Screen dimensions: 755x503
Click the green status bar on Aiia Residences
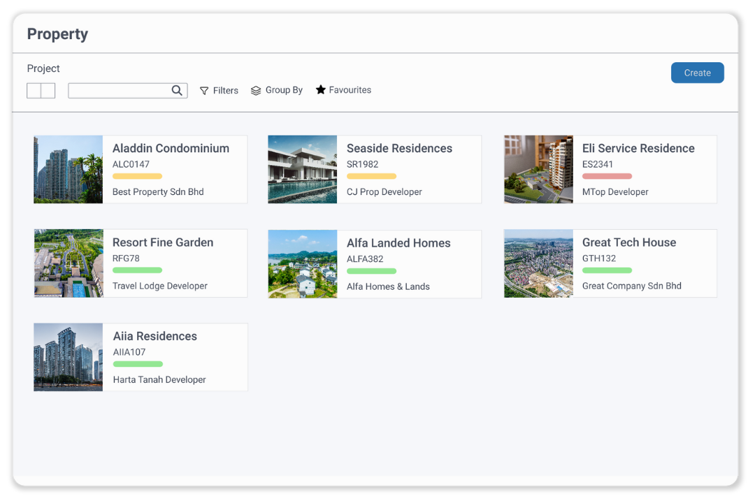tap(138, 364)
